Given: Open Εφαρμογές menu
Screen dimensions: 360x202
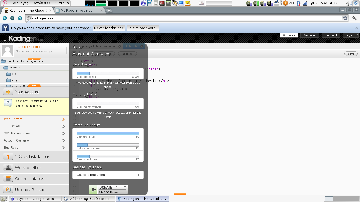Looking at the screenshot, I should [19, 3].
